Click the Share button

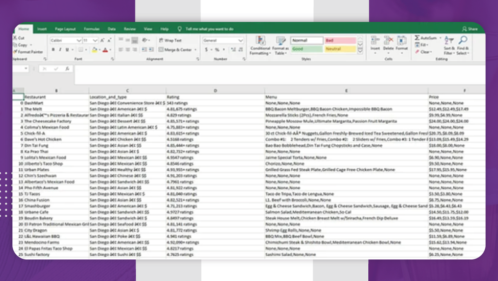tap(470, 29)
